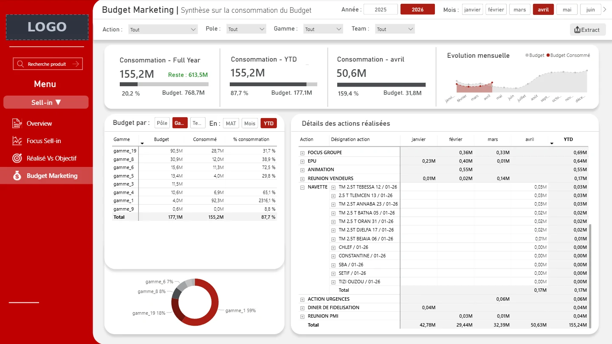Image resolution: width=612 pixels, height=344 pixels.
Task: Show next months with the chevron after juin
Action: 605,9
